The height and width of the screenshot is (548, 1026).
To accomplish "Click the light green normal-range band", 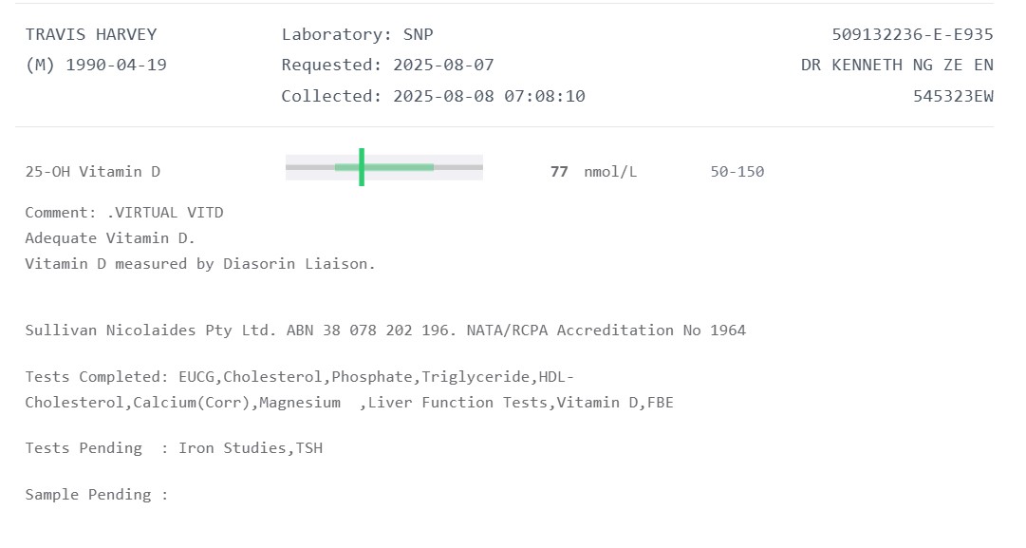I will [x=399, y=167].
